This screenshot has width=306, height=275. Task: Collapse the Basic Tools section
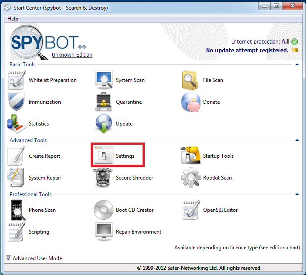click(297, 65)
